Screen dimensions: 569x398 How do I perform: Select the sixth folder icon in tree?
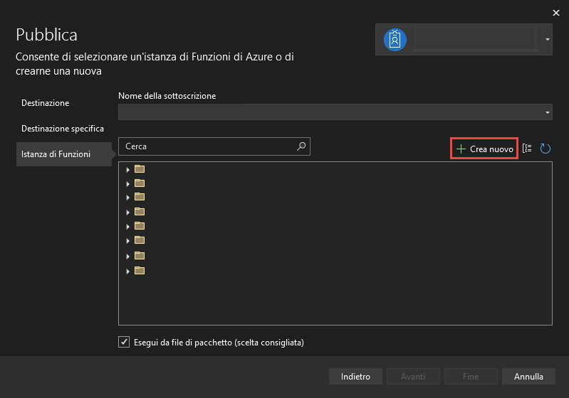[x=140, y=240]
